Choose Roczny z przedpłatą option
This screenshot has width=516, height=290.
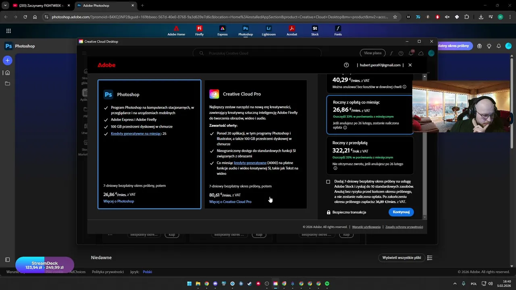[370, 155]
